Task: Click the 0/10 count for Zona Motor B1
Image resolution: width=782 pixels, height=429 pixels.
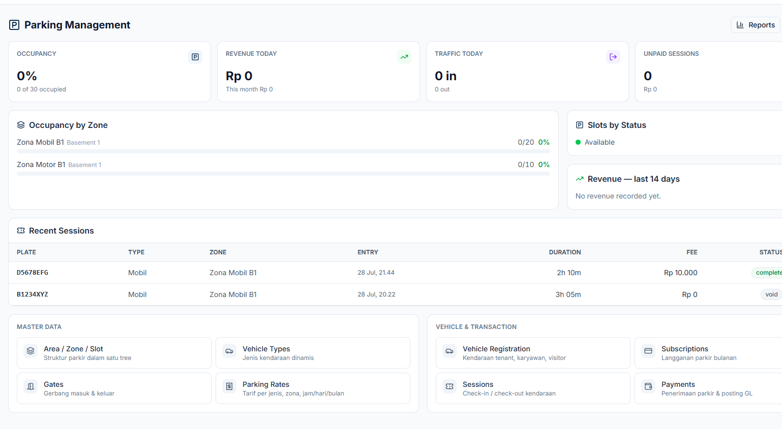Action: point(526,164)
